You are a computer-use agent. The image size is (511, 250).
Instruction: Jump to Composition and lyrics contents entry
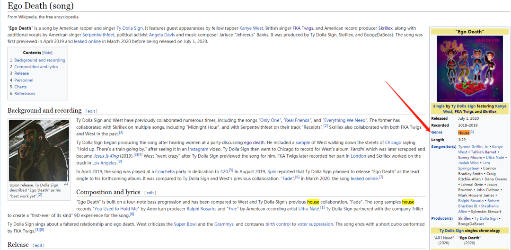coord(36,67)
